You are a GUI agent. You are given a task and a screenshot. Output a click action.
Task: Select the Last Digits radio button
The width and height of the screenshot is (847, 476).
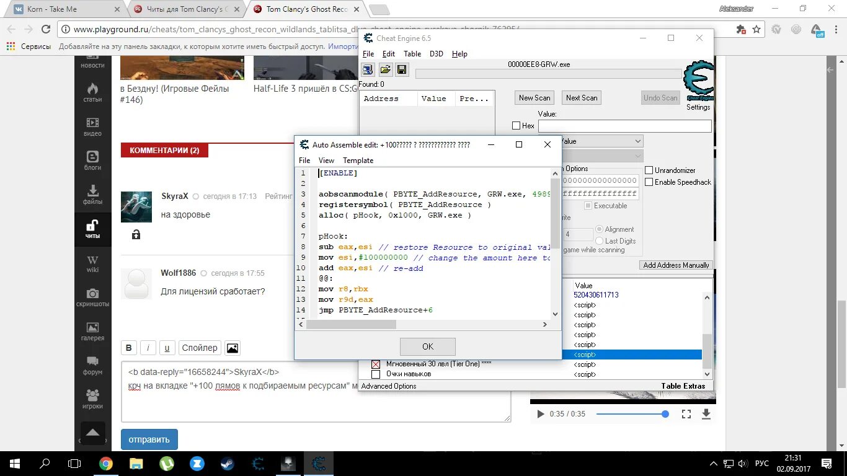pos(600,241)
